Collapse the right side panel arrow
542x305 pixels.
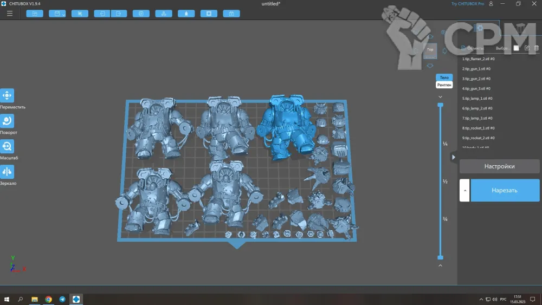tap(454, 157)
